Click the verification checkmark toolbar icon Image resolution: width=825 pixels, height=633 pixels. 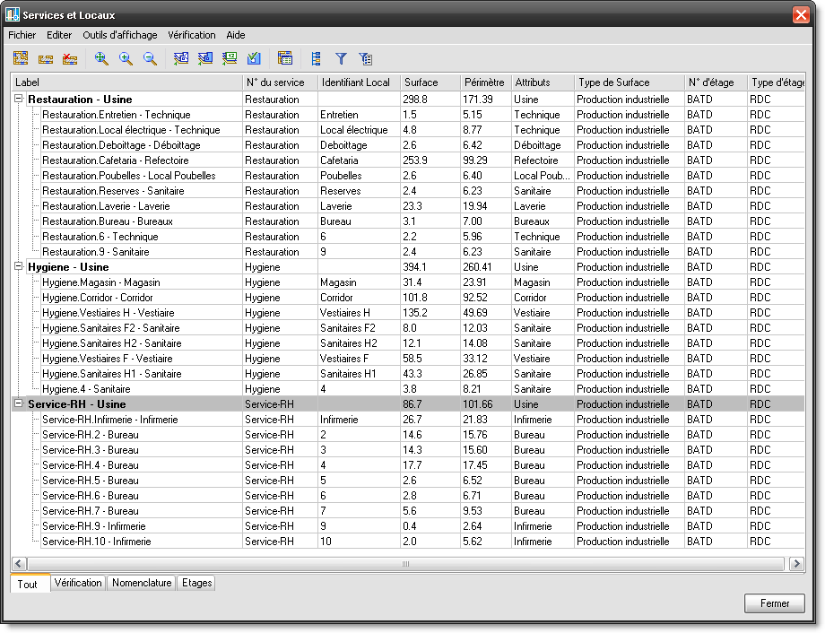pos(254,58)
